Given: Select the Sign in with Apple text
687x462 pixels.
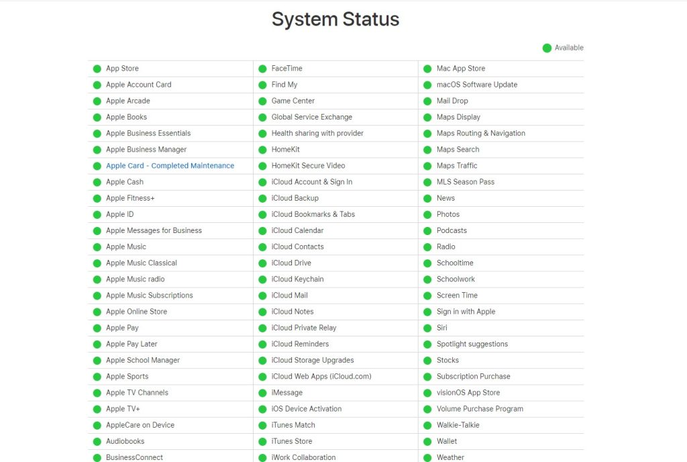Looking at the screenshot, I should point(466,312).
